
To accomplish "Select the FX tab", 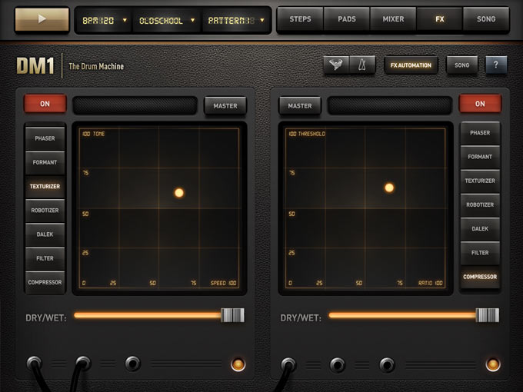I will coord(440,19).
